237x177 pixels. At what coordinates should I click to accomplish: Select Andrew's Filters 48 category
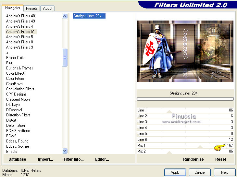(20, 16)
